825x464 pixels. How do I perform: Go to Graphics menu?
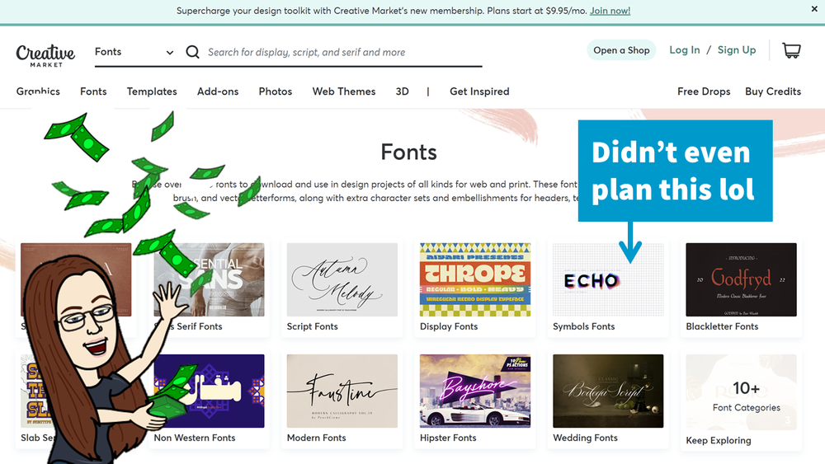click(38, 91)
